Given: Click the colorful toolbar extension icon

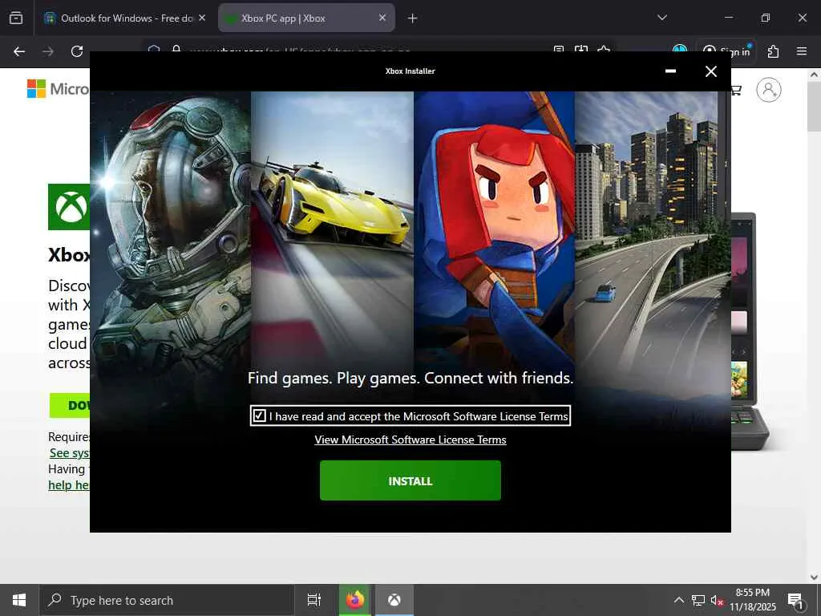Looking at the screenshot, I should coord(680,51).
